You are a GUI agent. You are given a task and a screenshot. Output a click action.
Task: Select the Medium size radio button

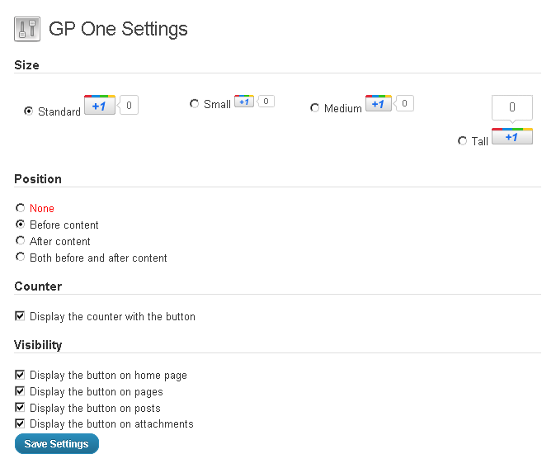pyautogui.click(x=314, y=107)
